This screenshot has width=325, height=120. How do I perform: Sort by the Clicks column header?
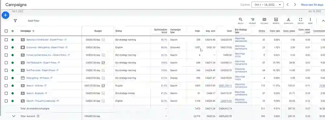(262, 31)
